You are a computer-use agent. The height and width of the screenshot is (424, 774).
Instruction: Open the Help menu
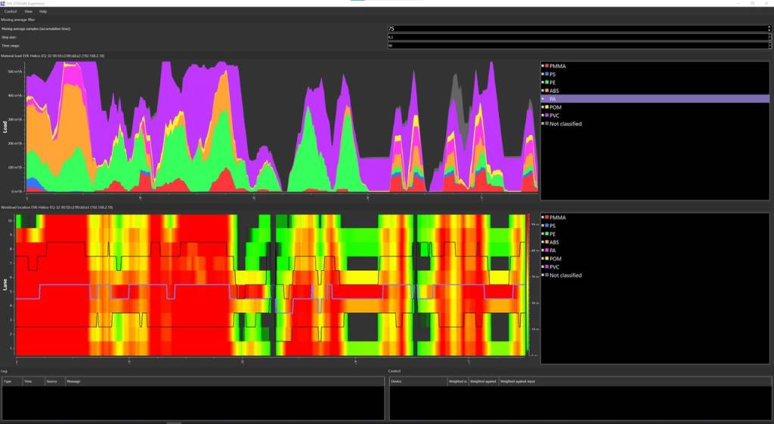pos(43,11)
